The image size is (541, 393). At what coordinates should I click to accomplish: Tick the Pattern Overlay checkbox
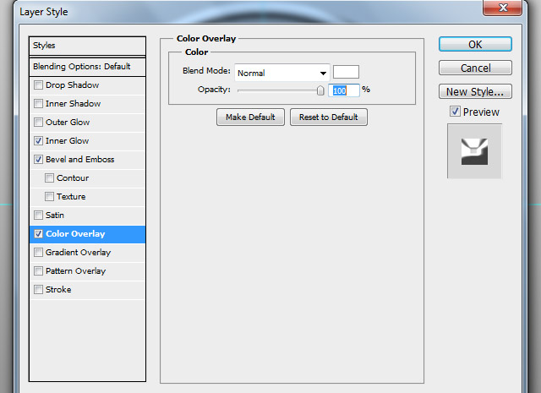pos(38,271)
